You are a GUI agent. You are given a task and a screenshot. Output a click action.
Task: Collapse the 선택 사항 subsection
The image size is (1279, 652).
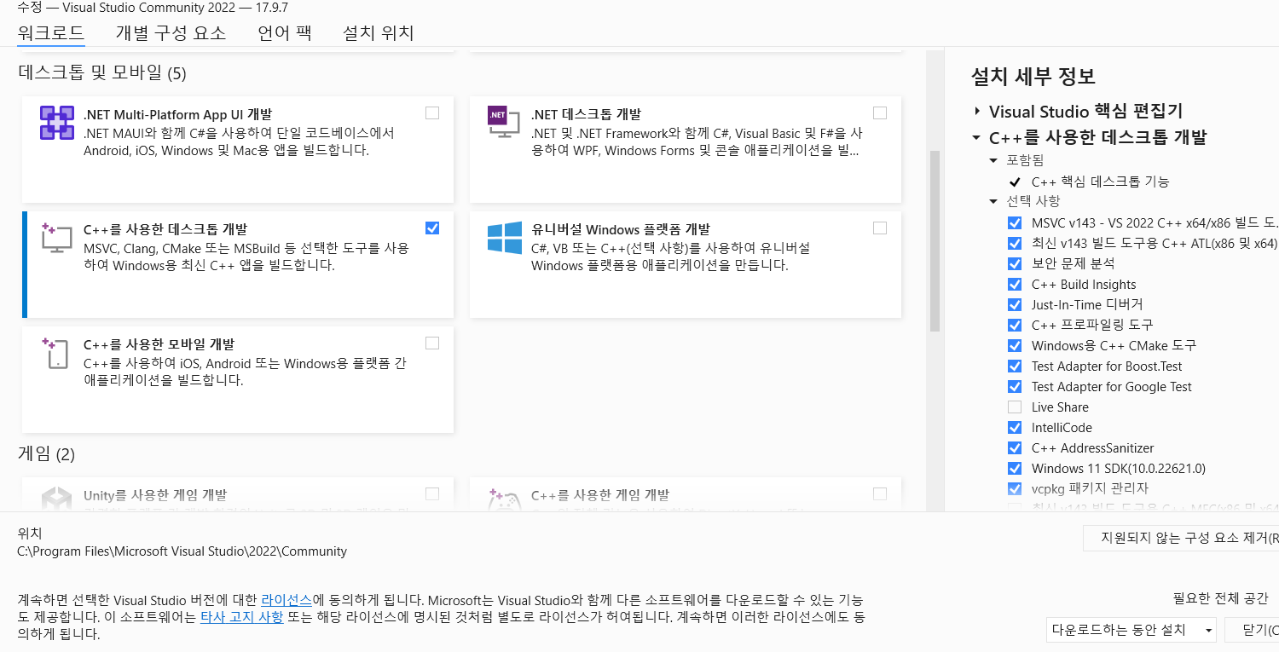[x=993, y=201]
